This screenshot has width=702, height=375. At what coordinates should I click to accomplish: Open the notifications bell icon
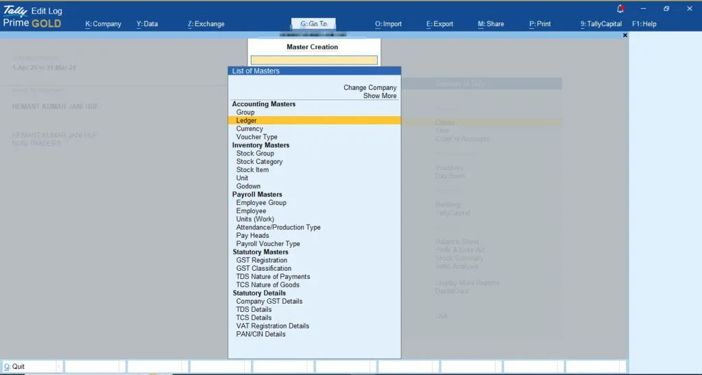point(620,8)
